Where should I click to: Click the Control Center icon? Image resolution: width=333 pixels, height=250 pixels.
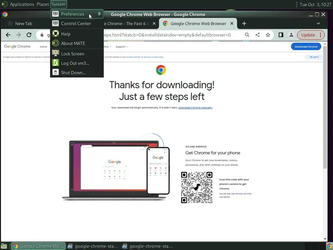pyautogui.click(x=55, y=23)
